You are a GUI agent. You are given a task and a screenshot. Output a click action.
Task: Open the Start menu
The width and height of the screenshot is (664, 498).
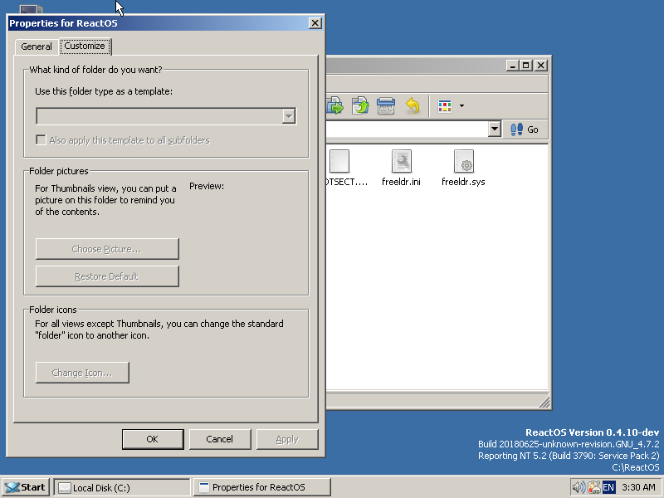25,487
